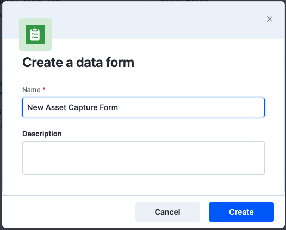The height and width of the screenshot is (230, 286).
Task: Place cursor on the word "Asset" in Name
Action: pyautogui.click(x=56, y=107)
